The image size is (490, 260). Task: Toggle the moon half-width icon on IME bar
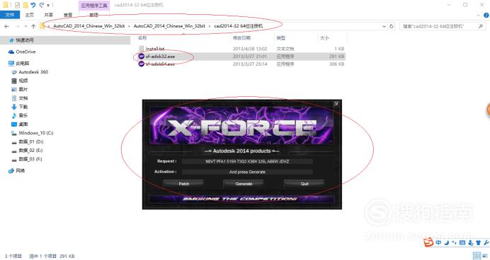[447, 242]
